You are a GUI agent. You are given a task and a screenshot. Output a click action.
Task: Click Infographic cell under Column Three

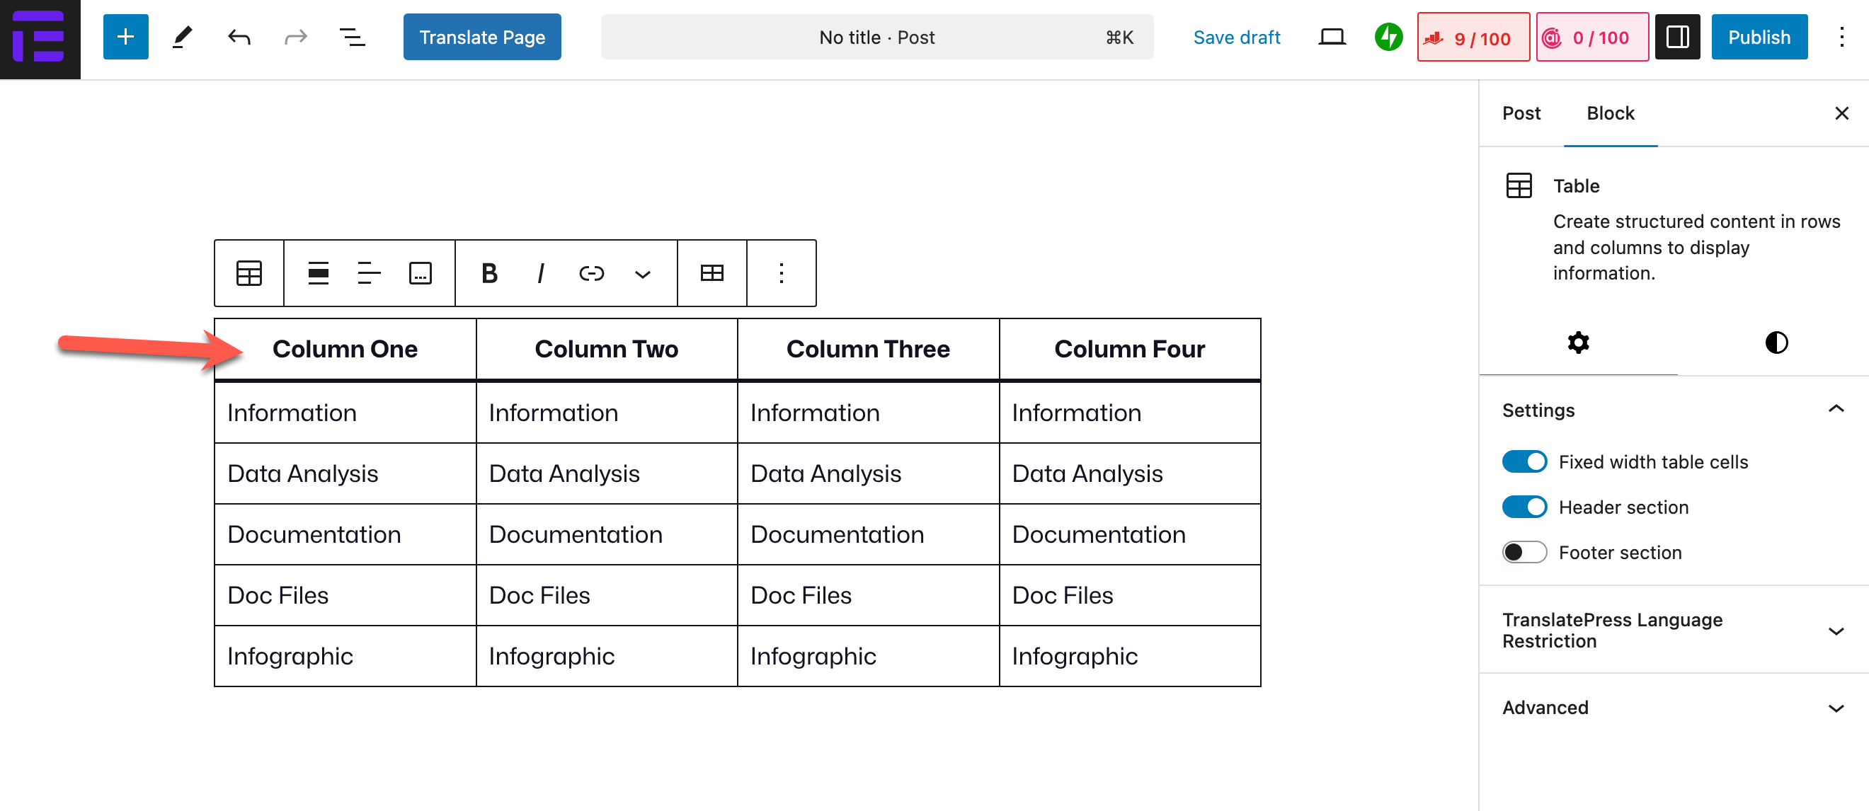pos(868,657)
